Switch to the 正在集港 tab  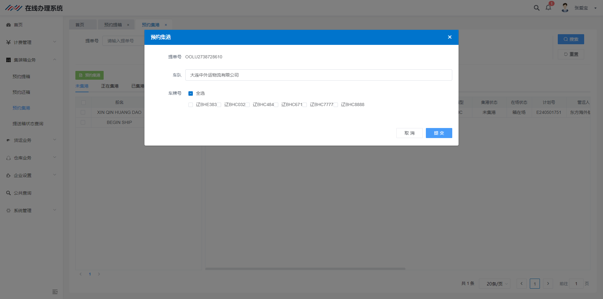tap(110, 86)
